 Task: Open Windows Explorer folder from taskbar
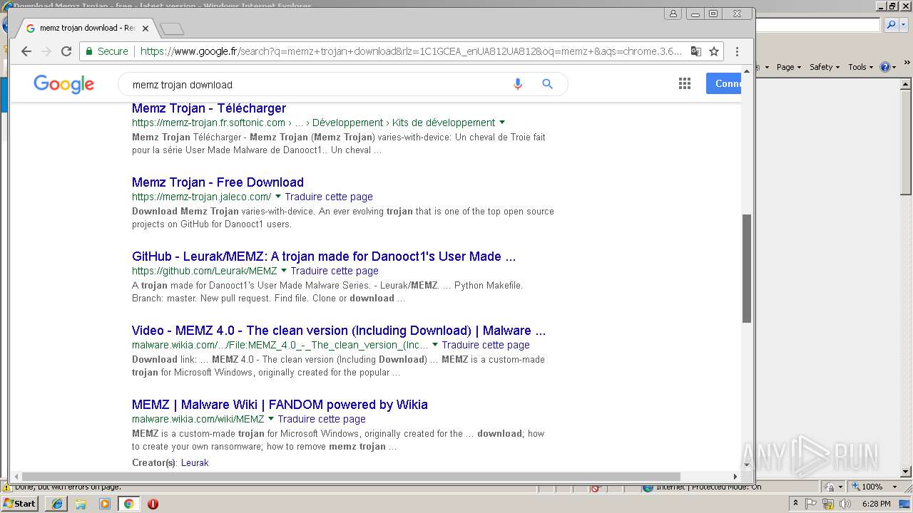tap(81, 504)
